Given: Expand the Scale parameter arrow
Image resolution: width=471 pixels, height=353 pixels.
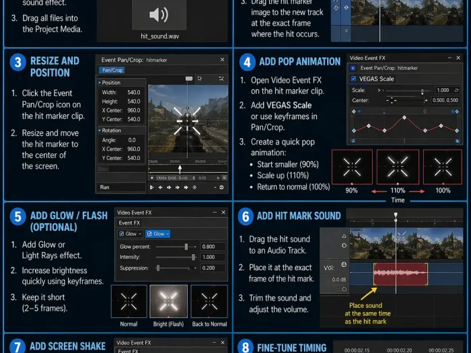Looking at the screenshot, I should pyautogui.click(x=379, y=90).
